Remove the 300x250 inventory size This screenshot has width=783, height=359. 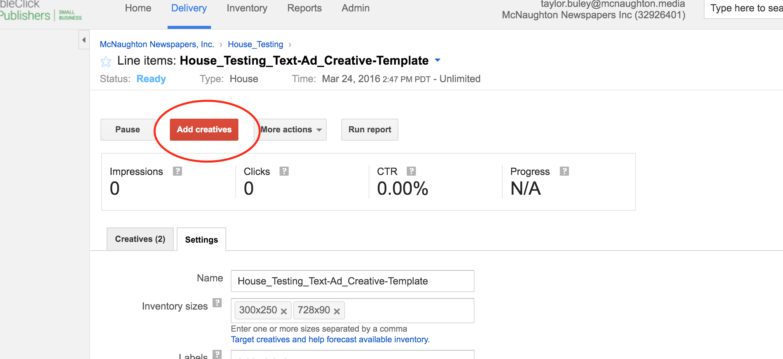[x=284, y=311]
